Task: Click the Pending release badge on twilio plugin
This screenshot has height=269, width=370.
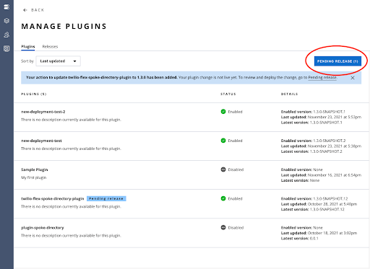Action: (106, 198)
